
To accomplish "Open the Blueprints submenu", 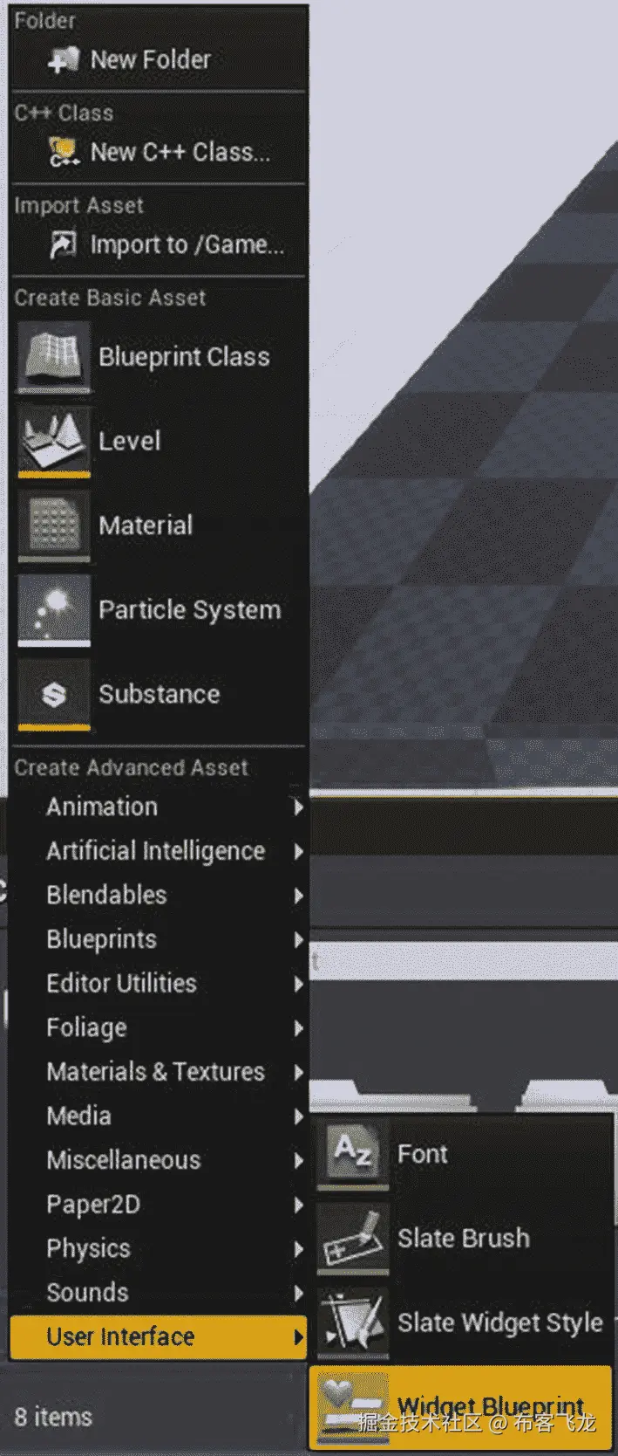I will tap(158, 939).
